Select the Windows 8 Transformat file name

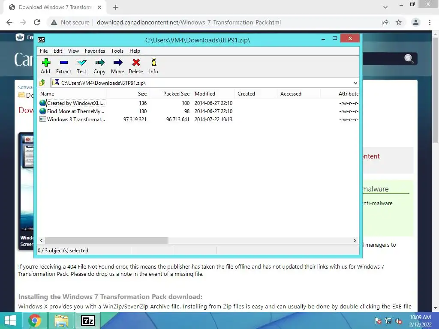(76, 119)
